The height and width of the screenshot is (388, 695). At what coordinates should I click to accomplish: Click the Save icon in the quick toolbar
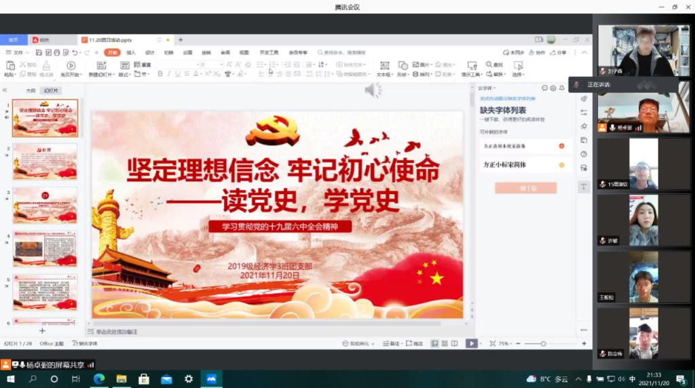pos(37,52)
